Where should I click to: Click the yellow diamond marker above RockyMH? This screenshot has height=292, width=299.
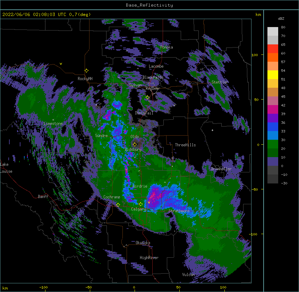click(87, 71)
